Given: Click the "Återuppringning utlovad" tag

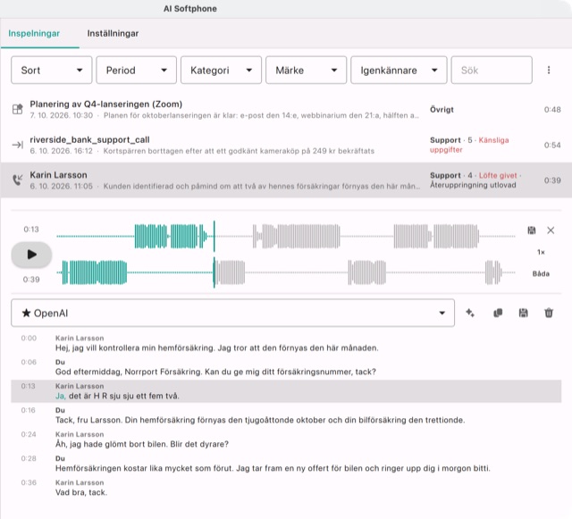Looking at the screenshot, I should pos(473,185).
